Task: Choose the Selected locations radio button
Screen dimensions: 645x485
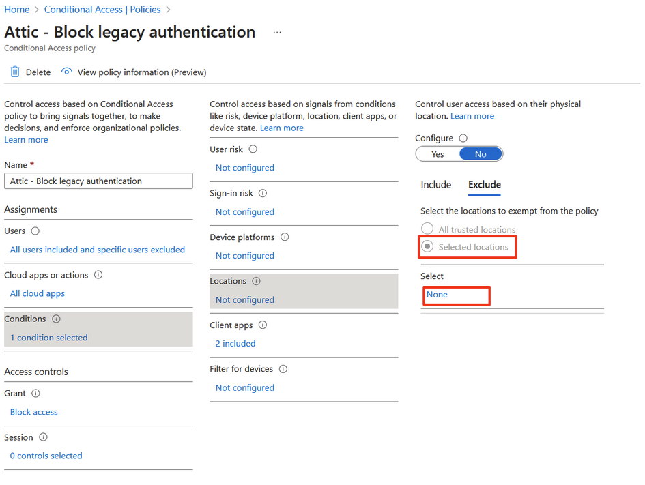Action: pos(427,246)
